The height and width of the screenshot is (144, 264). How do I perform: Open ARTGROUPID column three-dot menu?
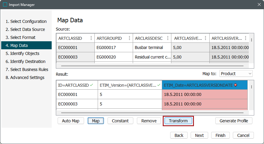tap(129, 38)
